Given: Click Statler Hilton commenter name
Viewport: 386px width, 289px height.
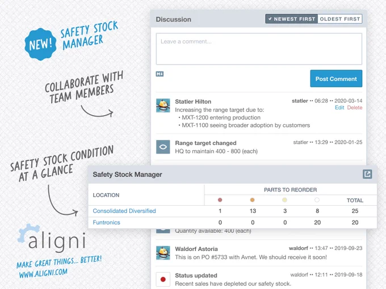Looking at the screenshot, I should coord(193,101).
